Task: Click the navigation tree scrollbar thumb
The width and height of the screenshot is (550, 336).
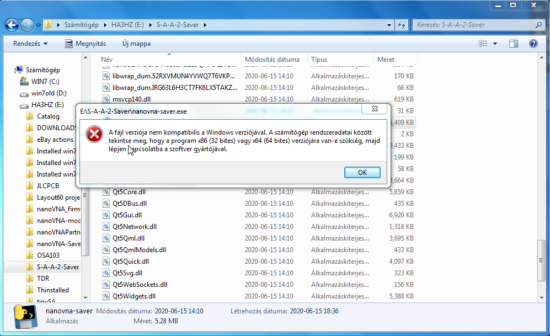Action: [x=86, y=196]
